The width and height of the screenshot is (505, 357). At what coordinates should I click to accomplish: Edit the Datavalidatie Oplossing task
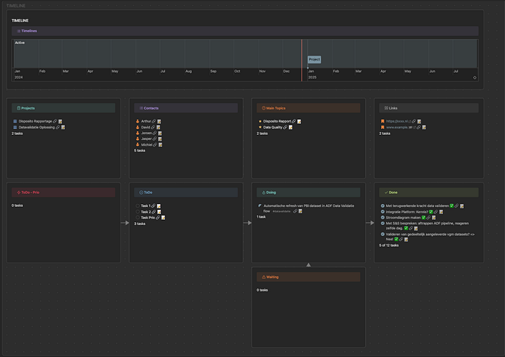coord(63,127)
